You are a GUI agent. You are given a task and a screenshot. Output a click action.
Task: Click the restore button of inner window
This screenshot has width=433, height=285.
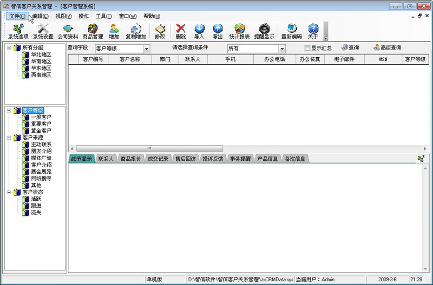[420, 16]
